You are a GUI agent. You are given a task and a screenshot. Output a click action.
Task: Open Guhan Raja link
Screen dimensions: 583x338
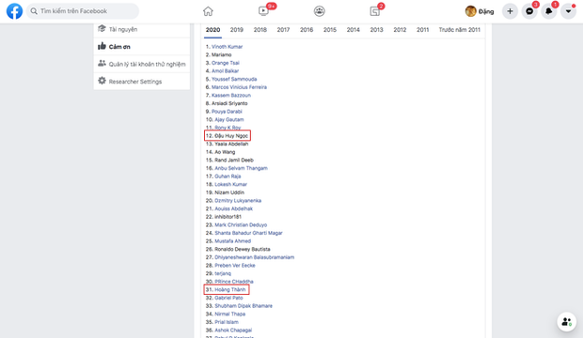click(x=228, y=177)
